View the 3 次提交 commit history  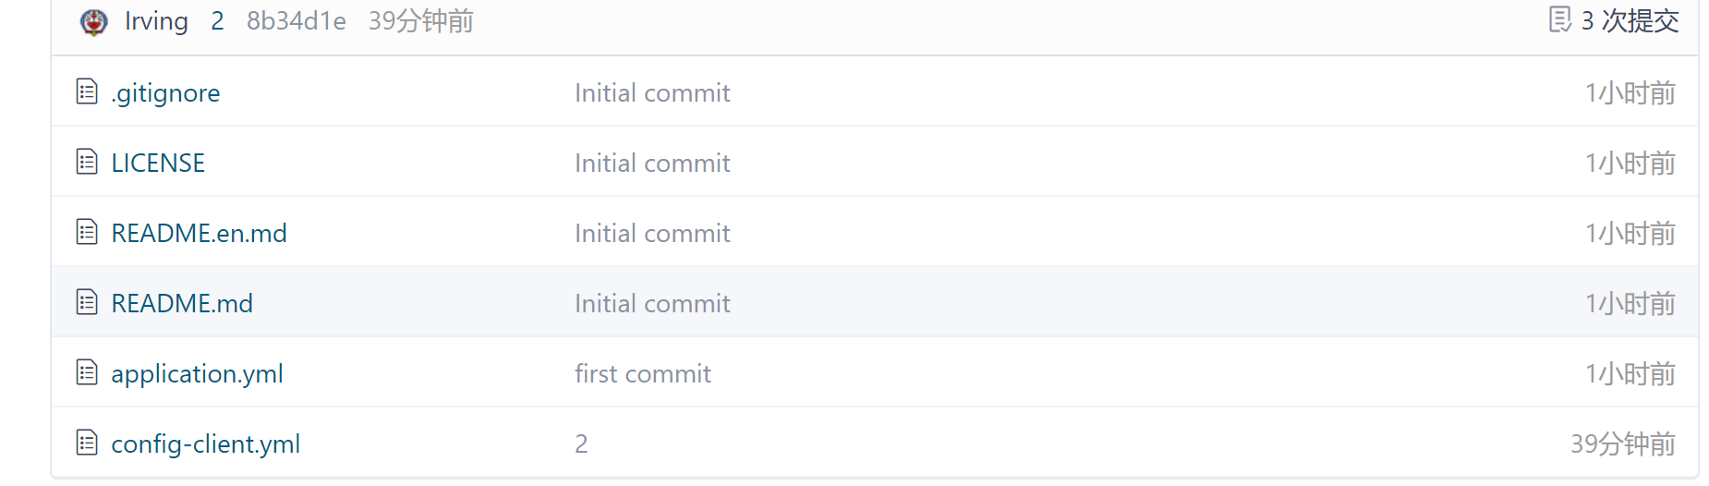coord(1630,21)
